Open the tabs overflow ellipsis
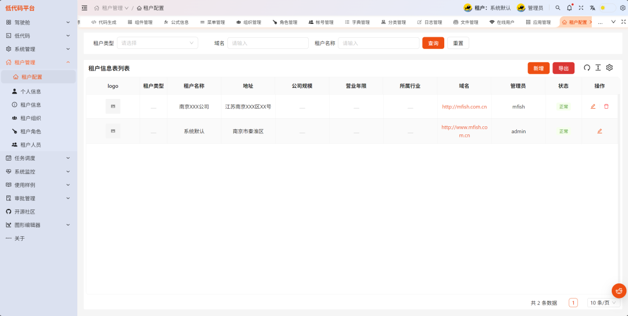Viewport: 628px width, 316px height. point(600,23)
